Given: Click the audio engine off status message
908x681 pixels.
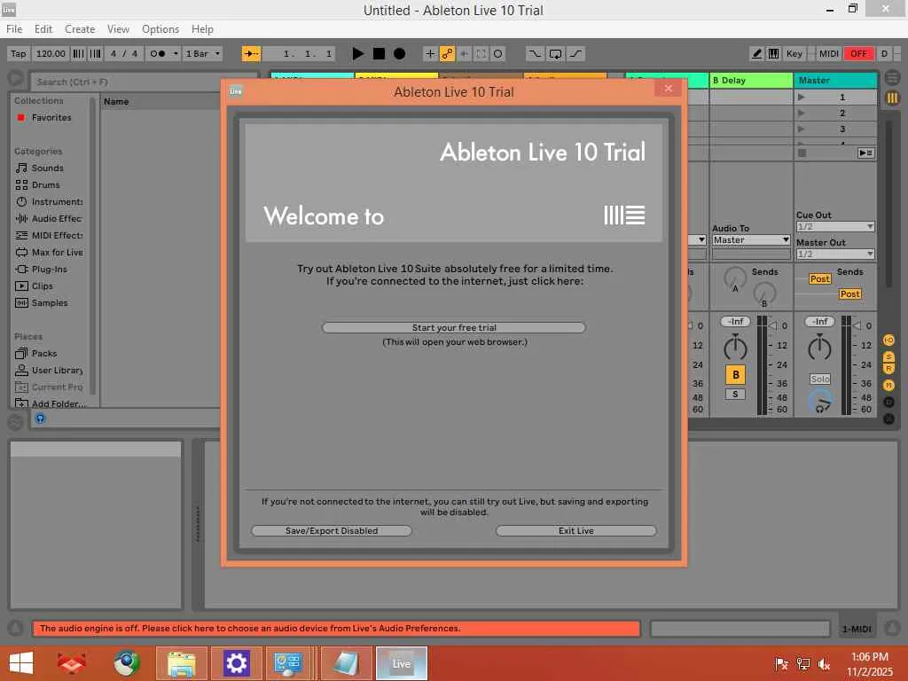Looking at the screenshot, I should pyautogui.click(x=336, y=629).
